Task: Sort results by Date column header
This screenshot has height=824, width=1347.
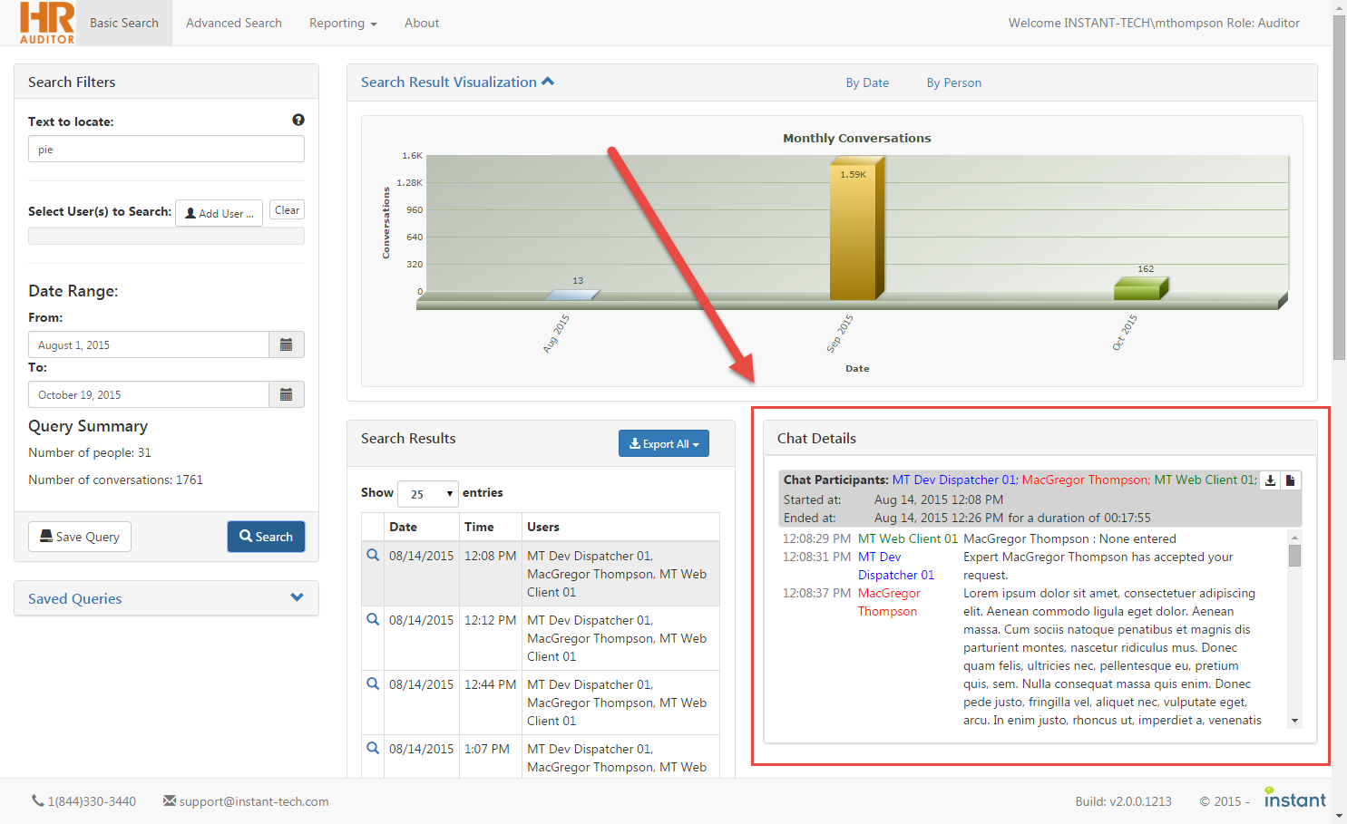Action: 421,527
